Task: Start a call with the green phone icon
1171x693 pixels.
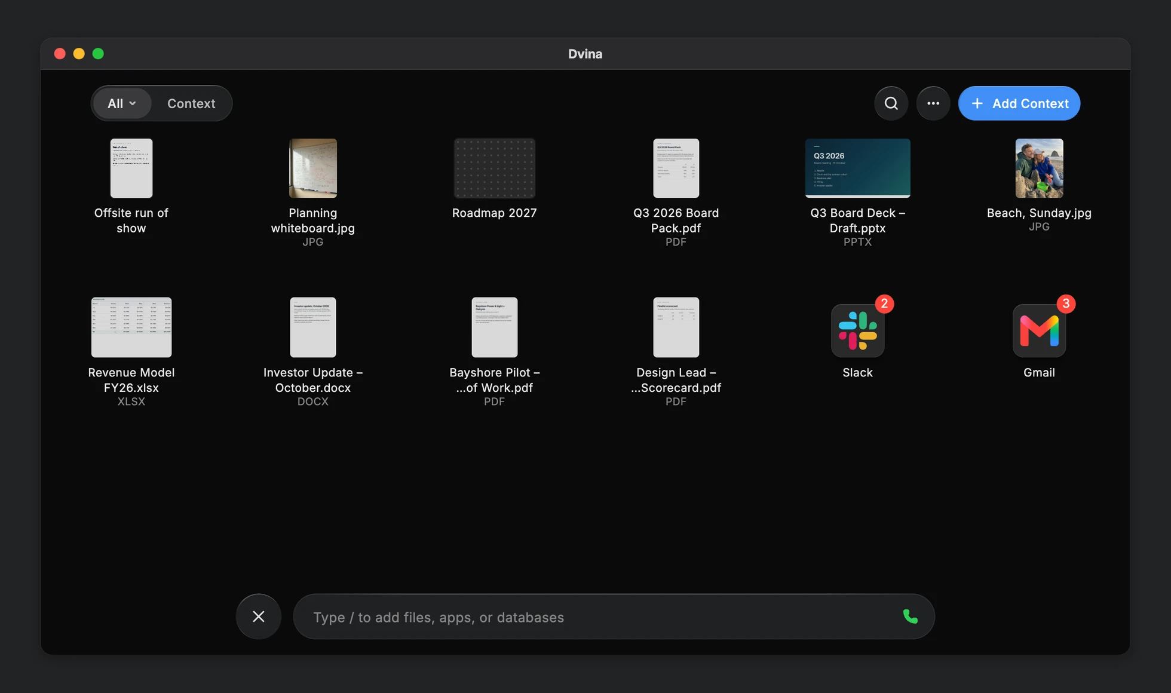Action: point(910,617)
